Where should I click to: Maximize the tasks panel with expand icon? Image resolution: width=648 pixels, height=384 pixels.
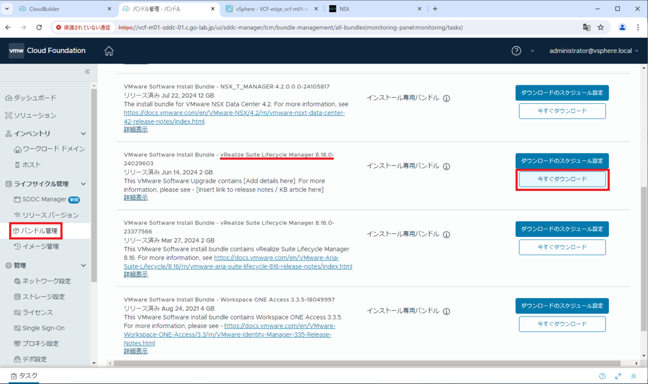click(x=618, y=376)
